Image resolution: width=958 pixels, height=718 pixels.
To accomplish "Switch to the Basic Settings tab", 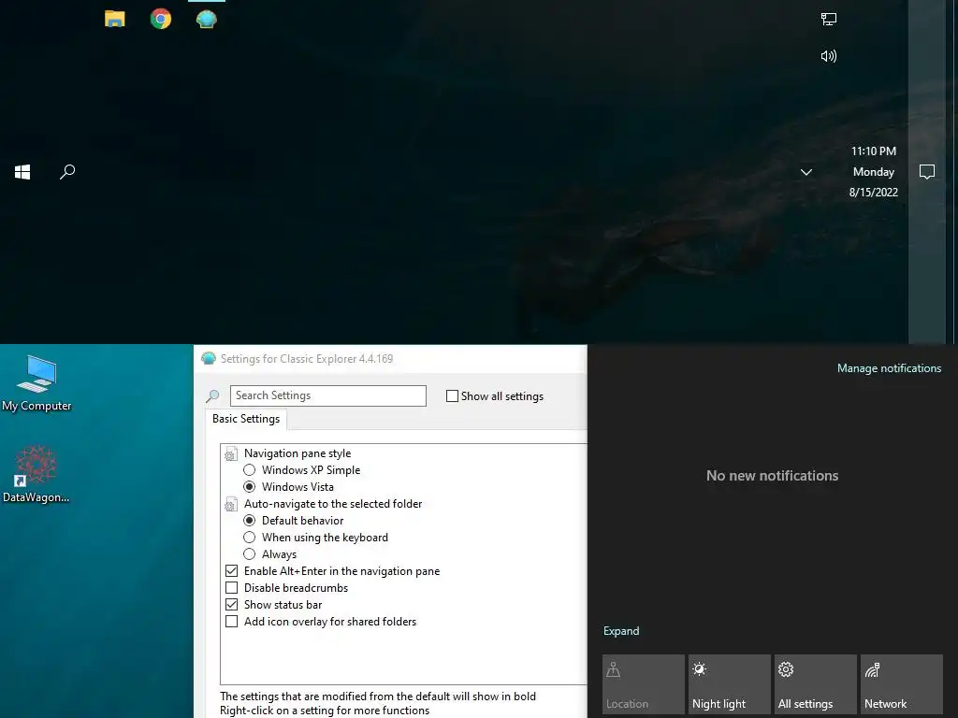I will pos(246,419).
